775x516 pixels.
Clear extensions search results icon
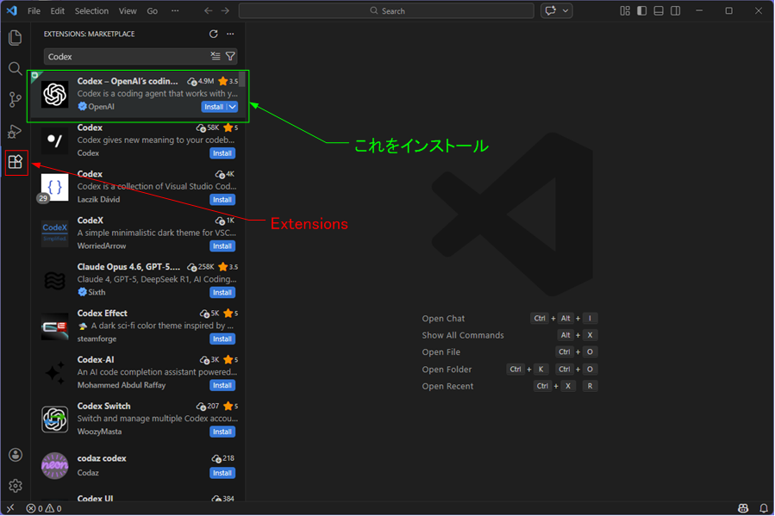[x=216, y=57]
